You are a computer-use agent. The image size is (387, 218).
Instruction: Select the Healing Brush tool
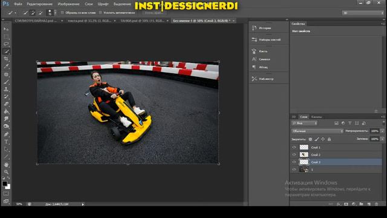point(6,74)
